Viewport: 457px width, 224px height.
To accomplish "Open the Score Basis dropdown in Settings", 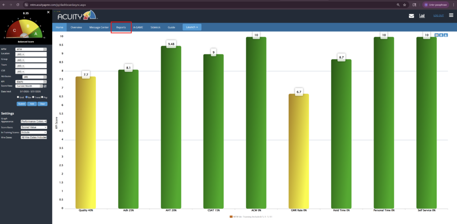I will [x=34, y=127].
